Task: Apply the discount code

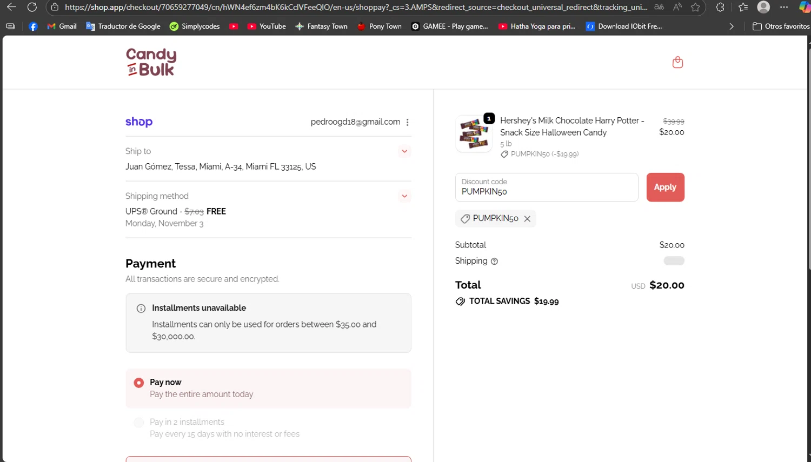Action: pos(666,188)
